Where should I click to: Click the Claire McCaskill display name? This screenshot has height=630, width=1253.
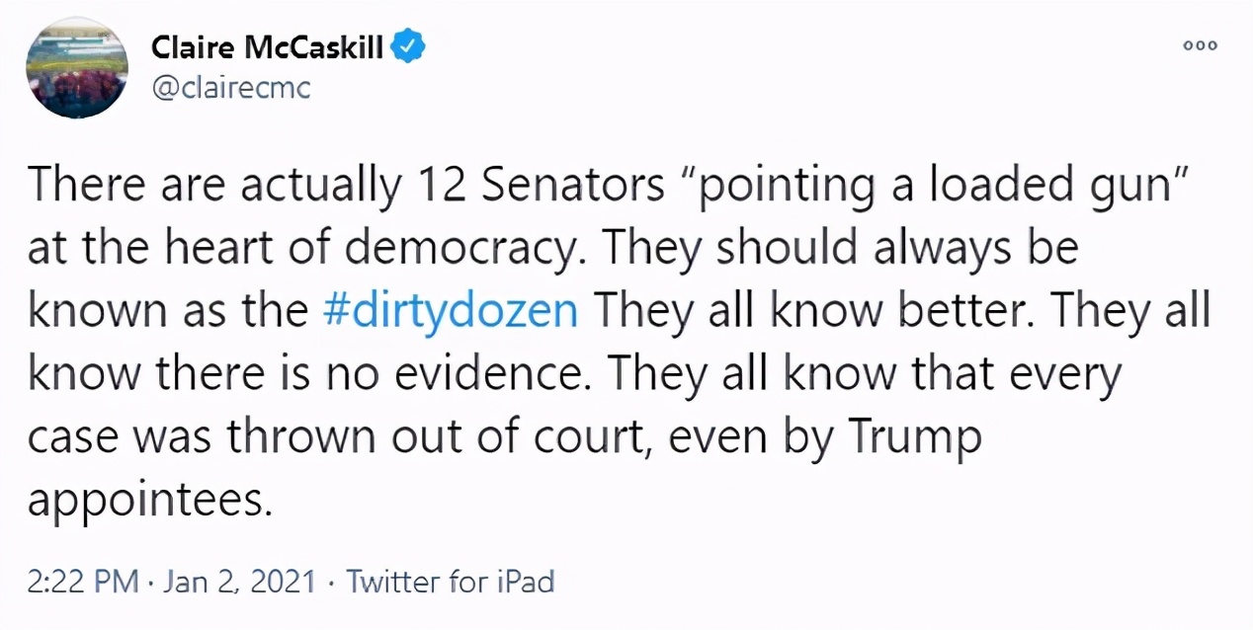pos(267,47)
